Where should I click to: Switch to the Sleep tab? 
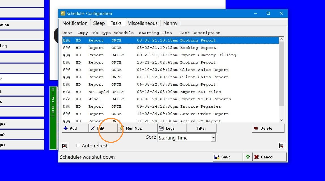pos(99,23)
